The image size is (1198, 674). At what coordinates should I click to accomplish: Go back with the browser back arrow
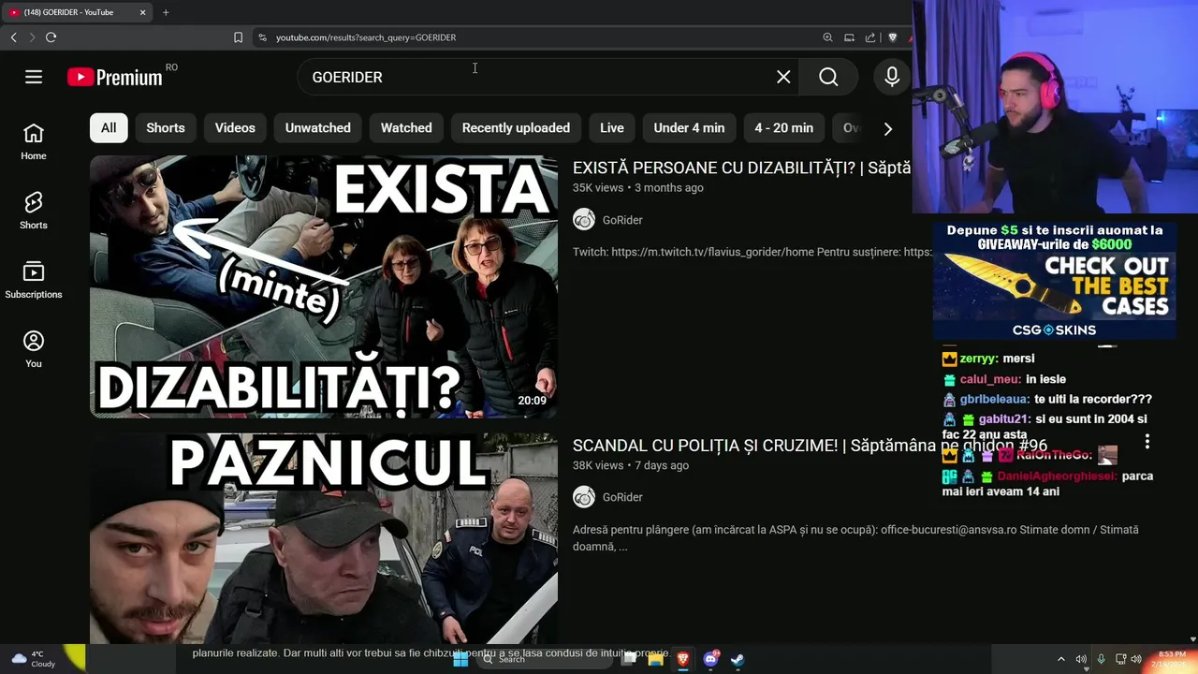tap(13, 37)
